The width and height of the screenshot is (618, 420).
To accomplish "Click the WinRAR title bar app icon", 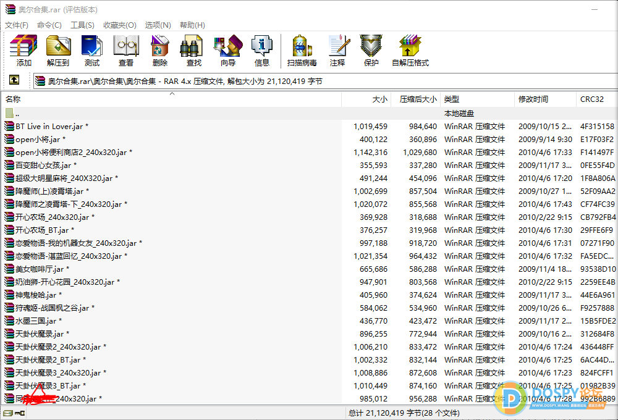I will click(x=10, y=9).
